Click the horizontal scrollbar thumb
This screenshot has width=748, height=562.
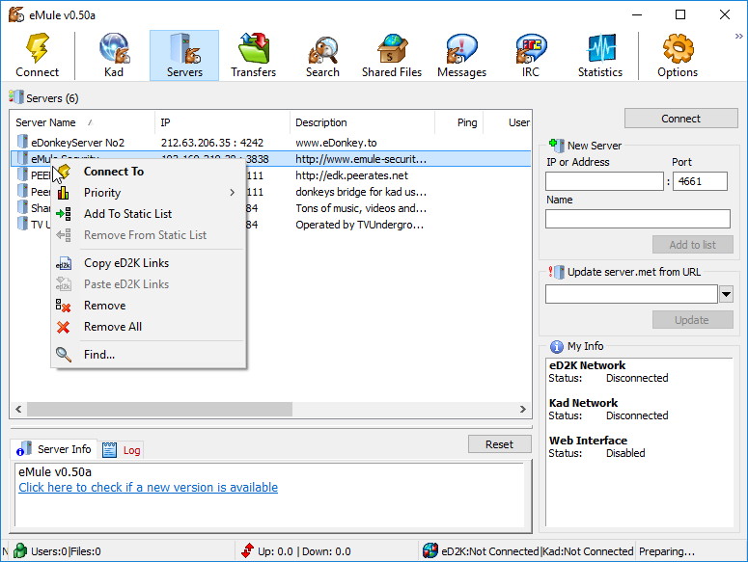pos(160,409)
